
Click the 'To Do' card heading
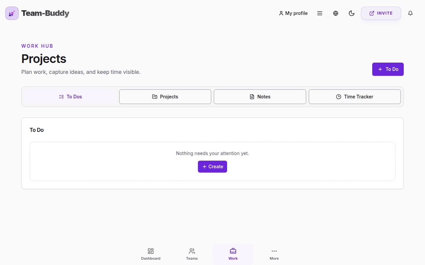coord(37,130)
